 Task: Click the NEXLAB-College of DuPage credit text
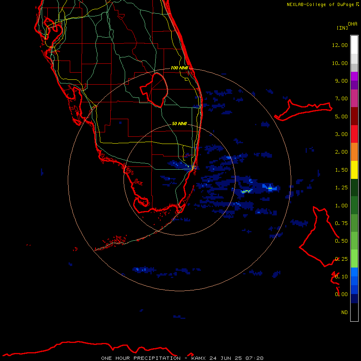[x=322, y=4]
